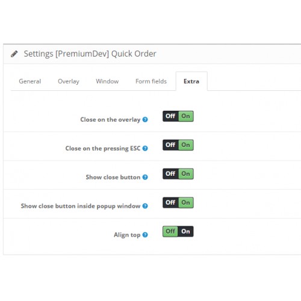This screenshot has width=301, height=301.
Task: Show help for close button inside popup window
Action: 145,206
